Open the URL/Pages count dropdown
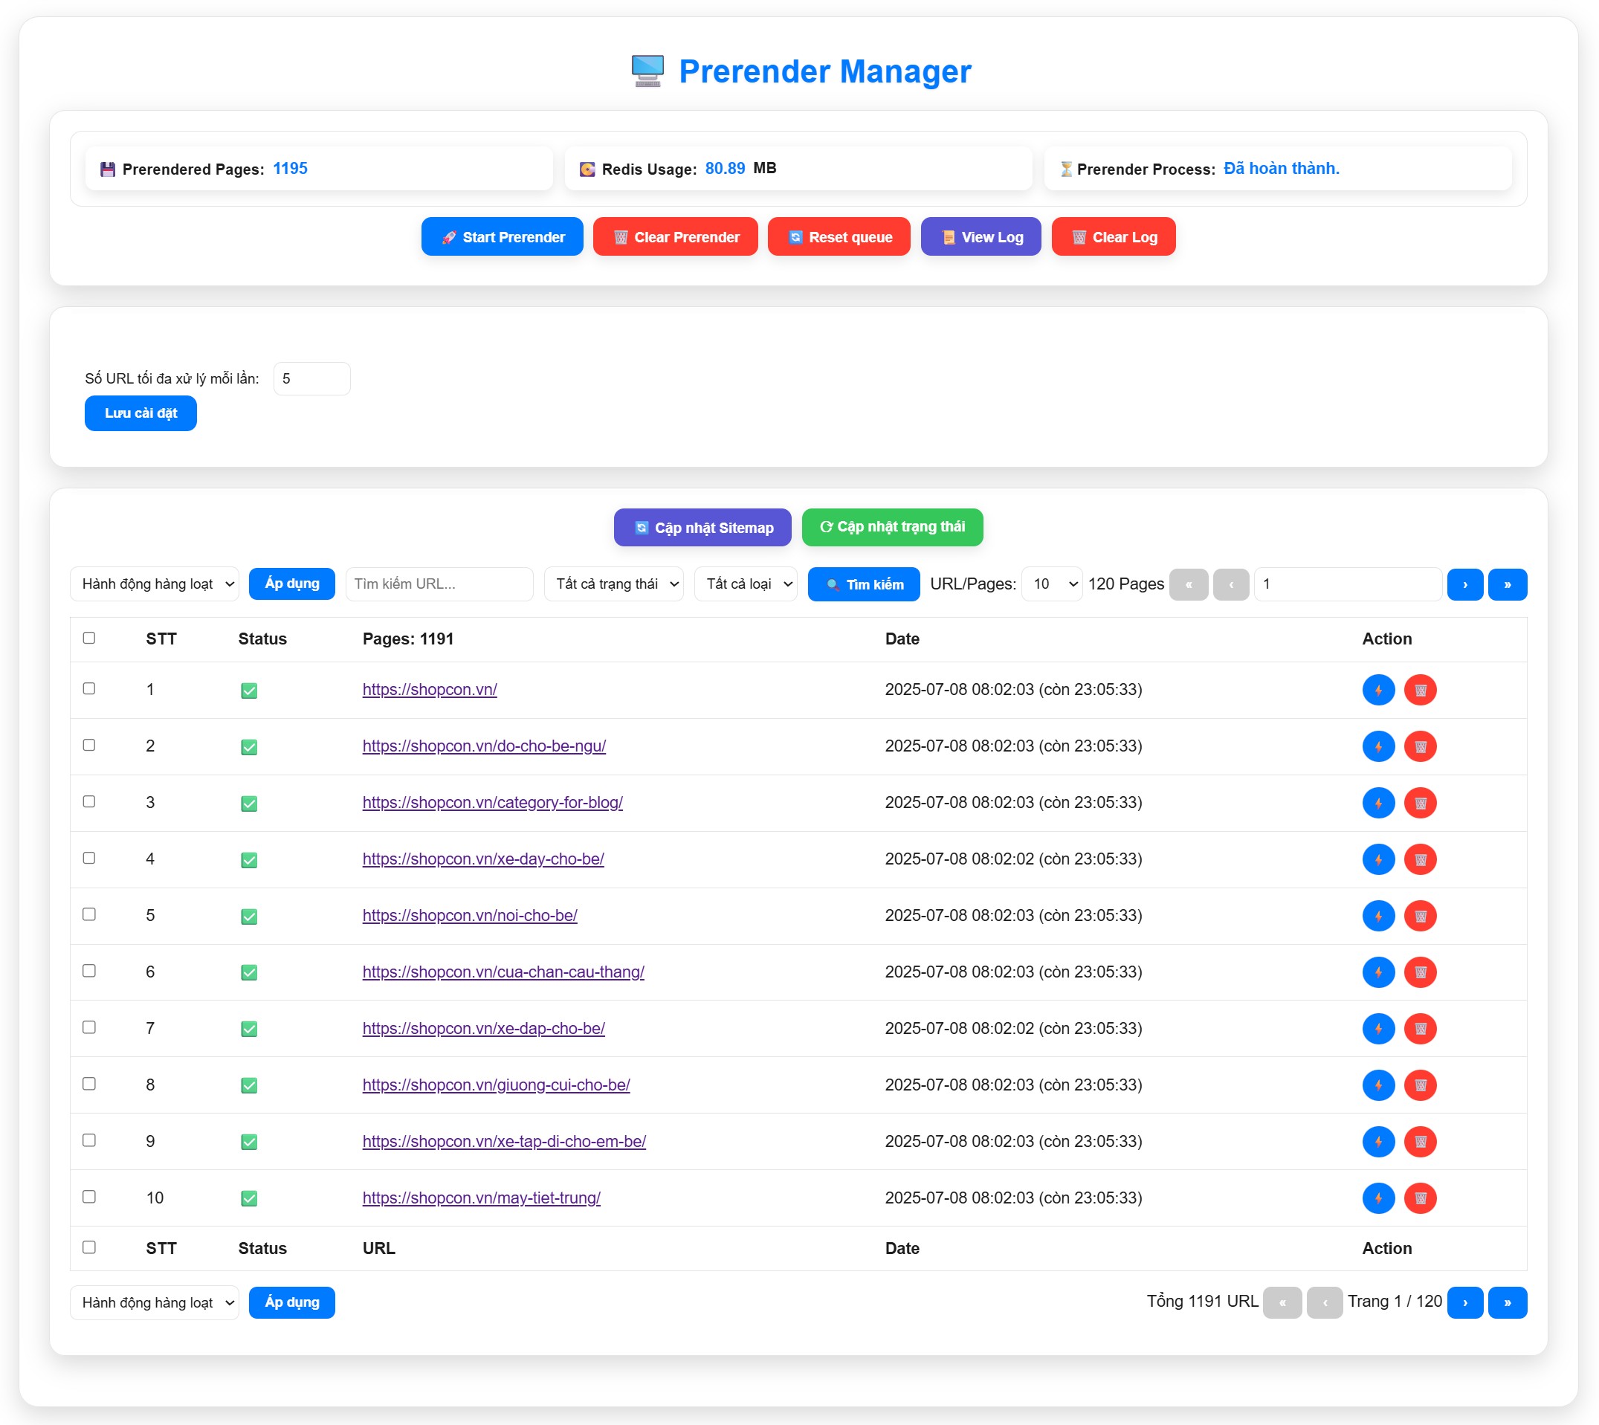Screen dimensions: 1599x1425 (1051, 584)
